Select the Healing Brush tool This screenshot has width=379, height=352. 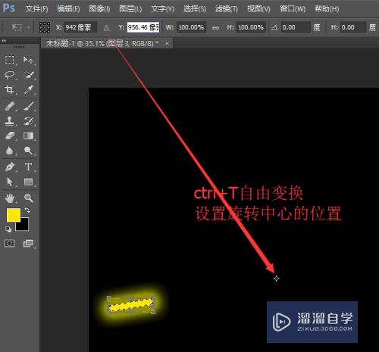(x=10, y=106)
